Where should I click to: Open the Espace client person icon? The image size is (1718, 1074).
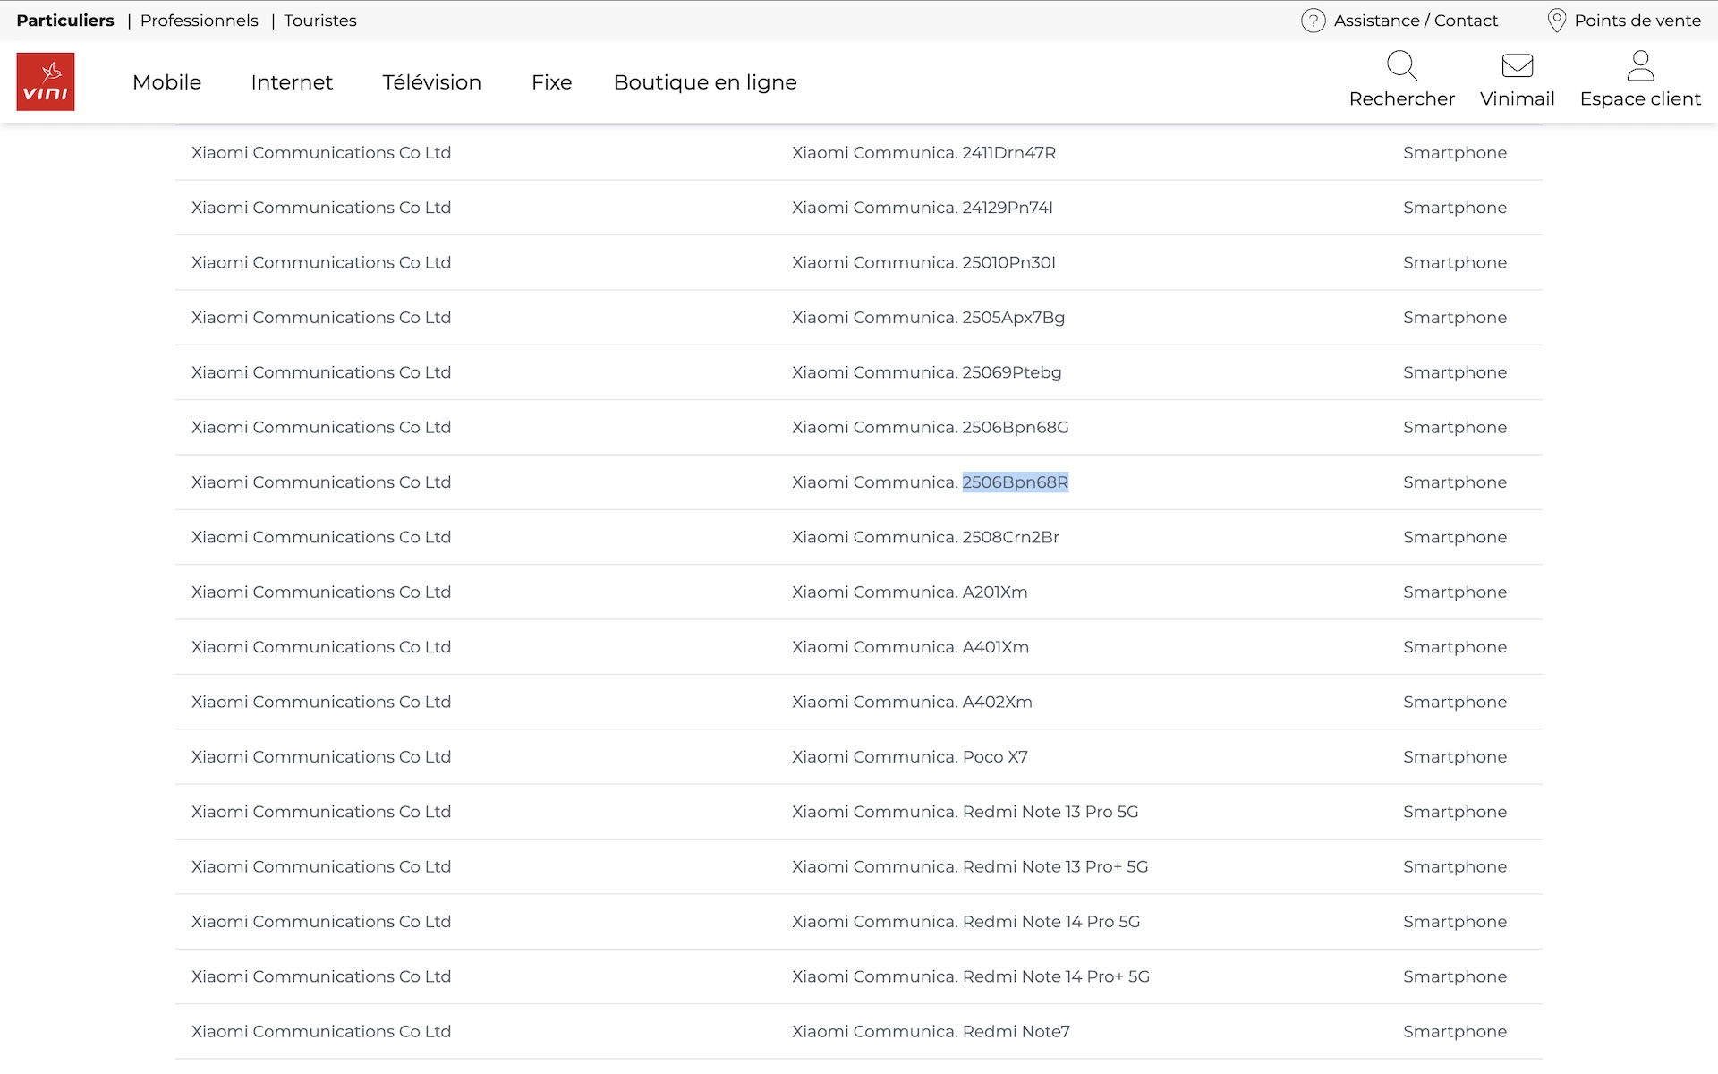click(1639, 65)
